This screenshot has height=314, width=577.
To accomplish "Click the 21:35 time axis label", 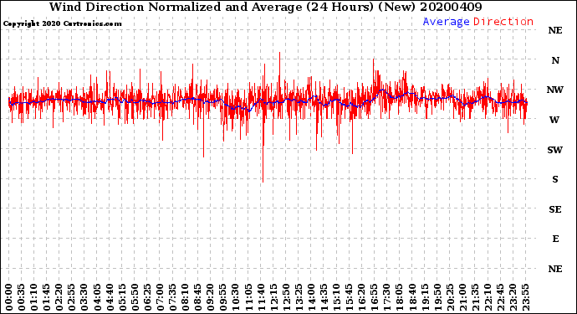I will (476, 297).
